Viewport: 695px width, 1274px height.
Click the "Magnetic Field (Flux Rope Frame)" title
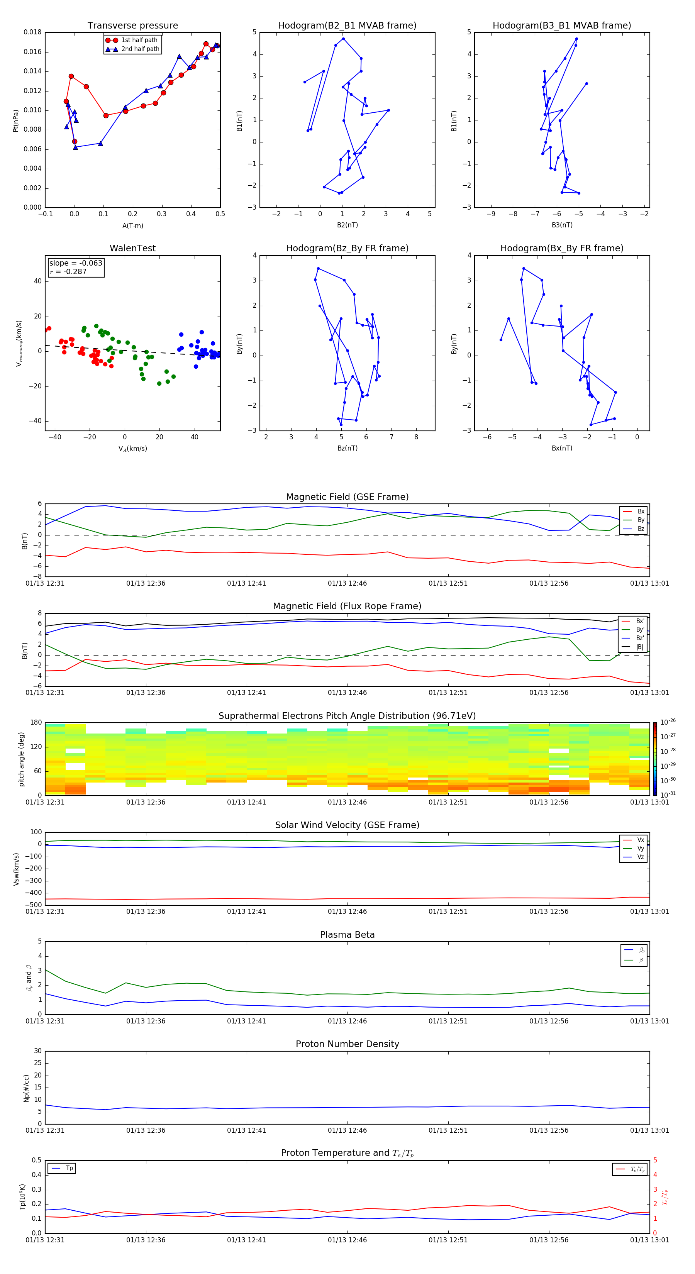click(347, 607)
